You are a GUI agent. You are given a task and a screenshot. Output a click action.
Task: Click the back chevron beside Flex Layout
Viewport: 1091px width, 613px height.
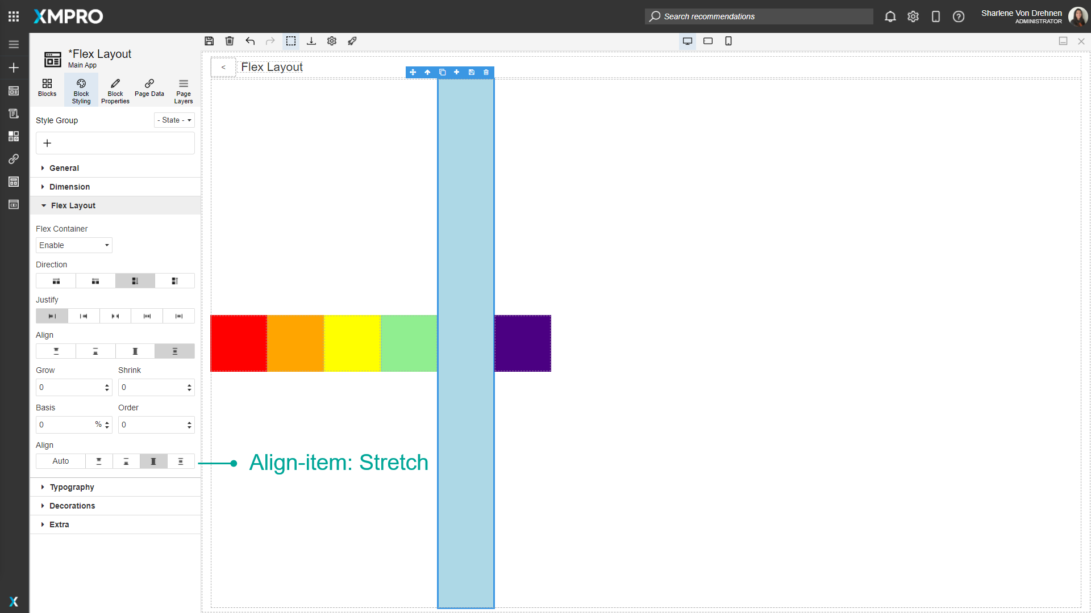pos(223,66)
